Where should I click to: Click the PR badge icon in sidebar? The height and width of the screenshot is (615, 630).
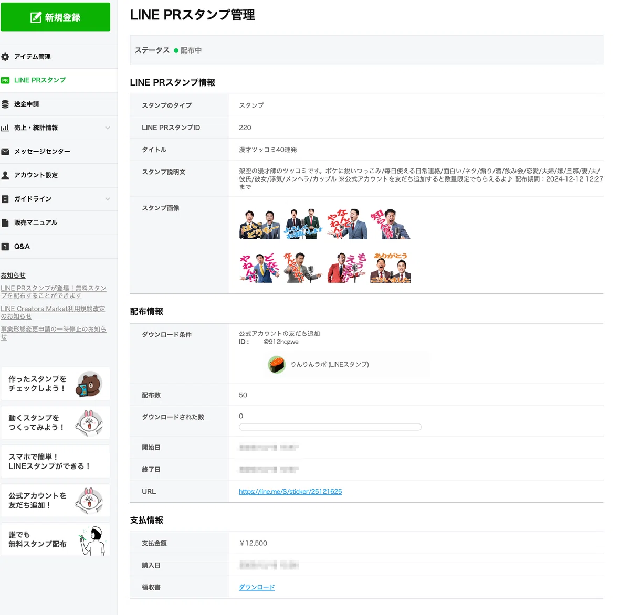point(5,80)
